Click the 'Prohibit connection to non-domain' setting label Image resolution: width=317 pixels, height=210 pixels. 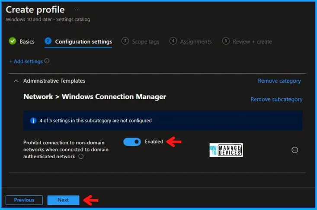pos(66,150)
